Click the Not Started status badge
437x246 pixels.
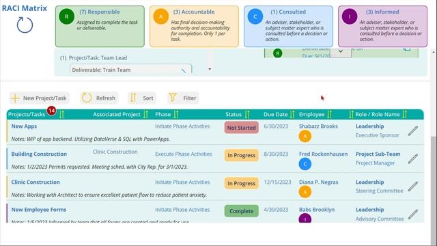coord(241,128)
